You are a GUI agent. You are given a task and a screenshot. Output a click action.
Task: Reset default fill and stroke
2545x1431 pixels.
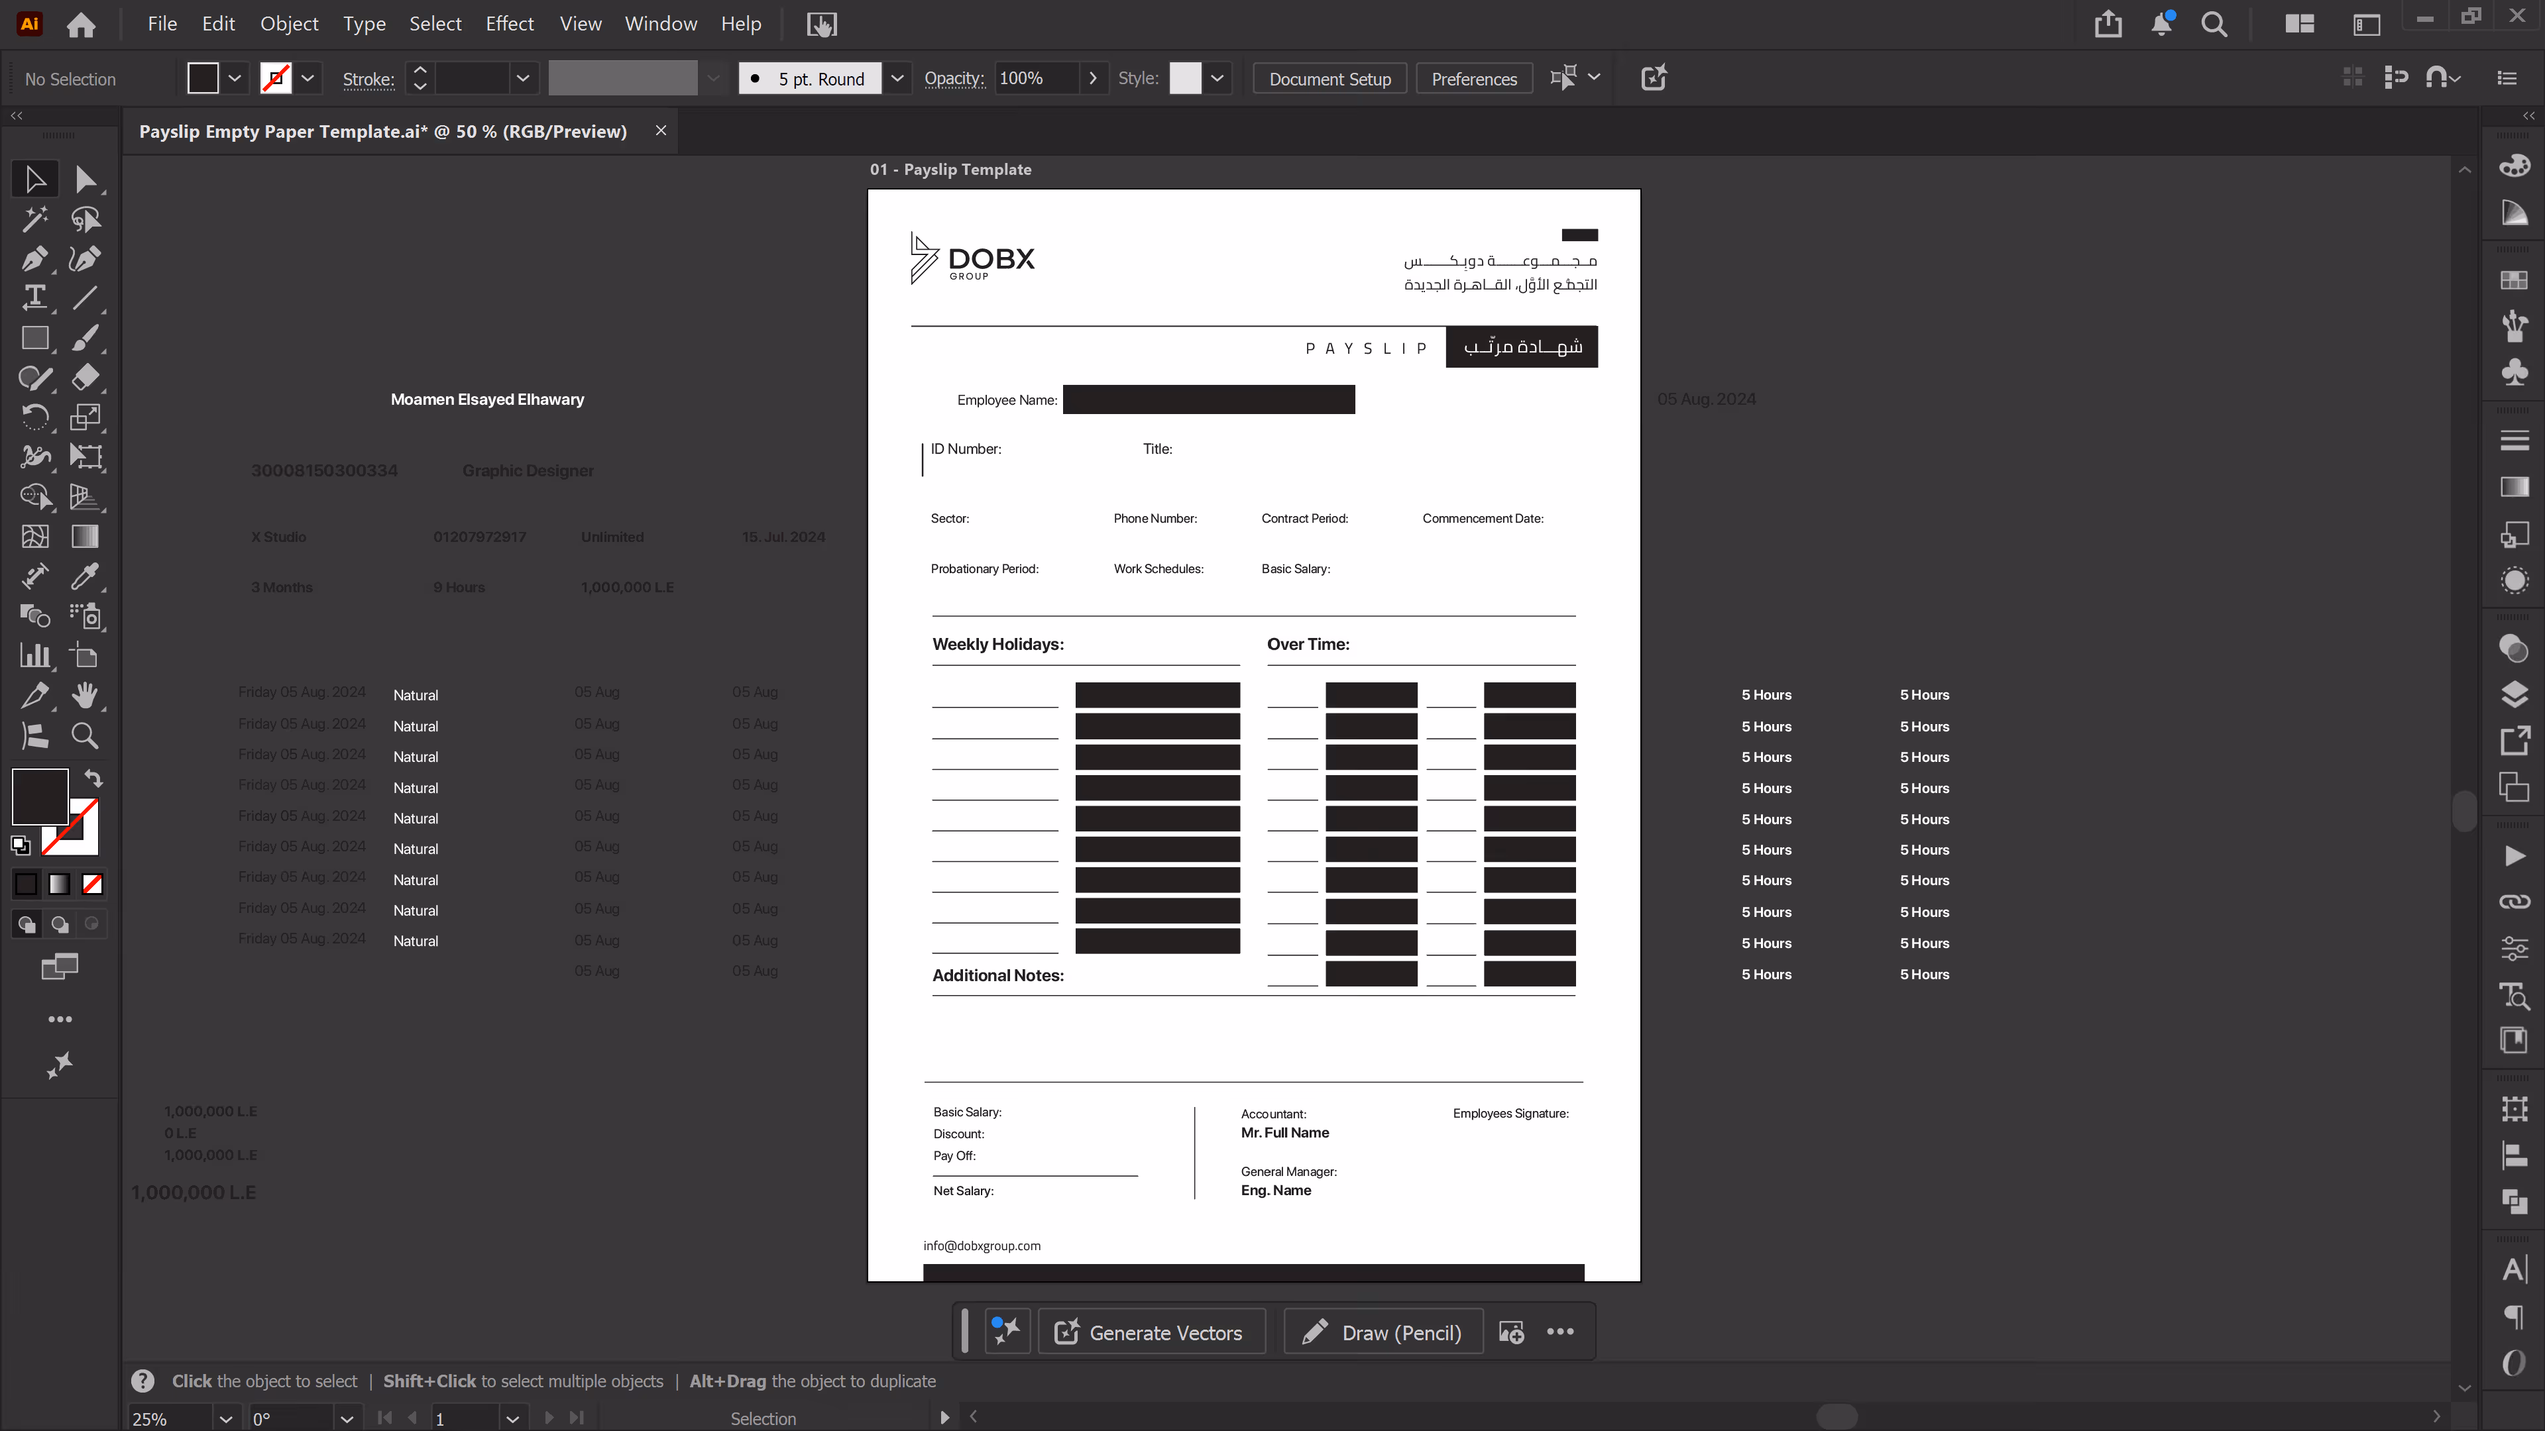(21, 845)
